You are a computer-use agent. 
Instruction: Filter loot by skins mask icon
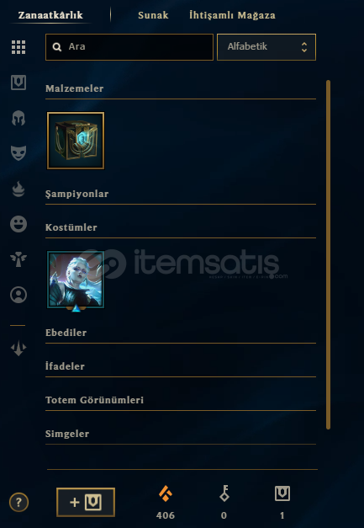pos(18,153)
